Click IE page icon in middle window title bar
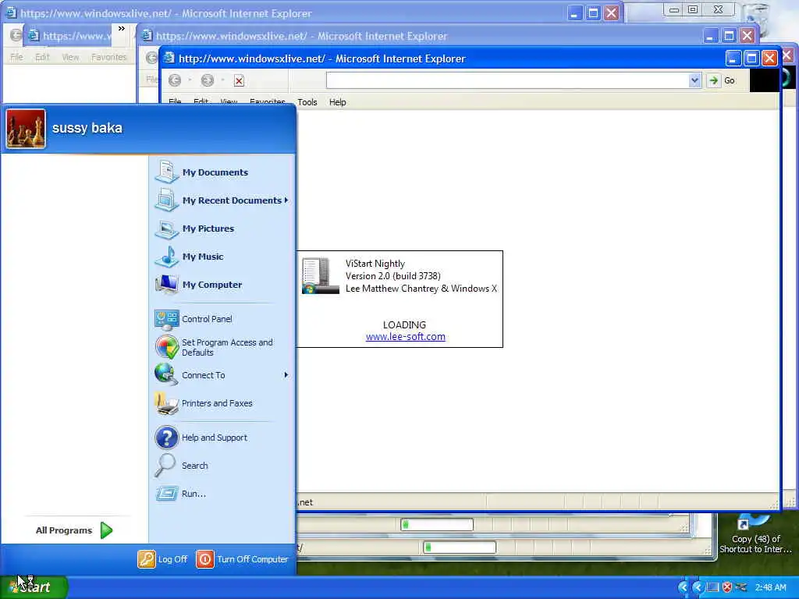This screenshot has height=599, width=799. point(147,36)
